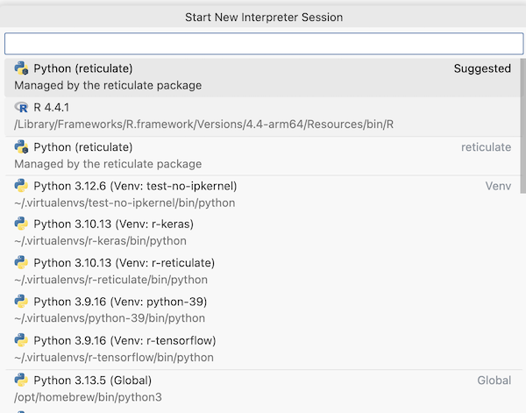Click the interpreter list scrollbar

522,123
